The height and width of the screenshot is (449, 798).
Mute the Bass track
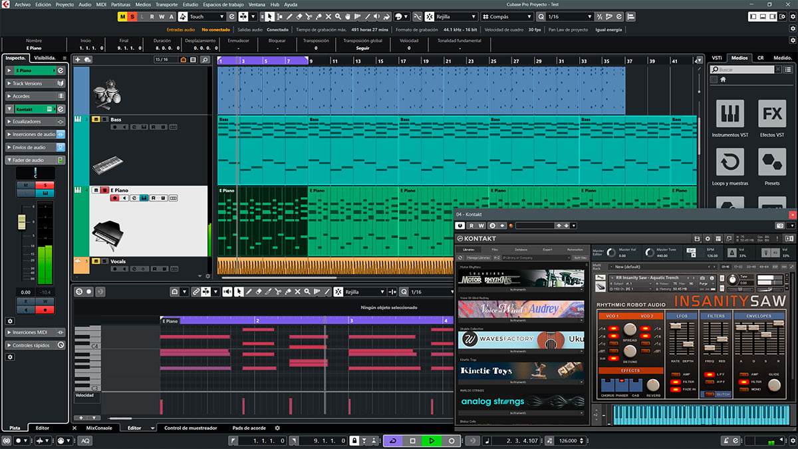point(96,119)
